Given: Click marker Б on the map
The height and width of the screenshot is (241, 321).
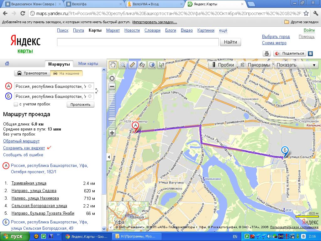Looking at the screenshot, I should [x=285, y=151].
